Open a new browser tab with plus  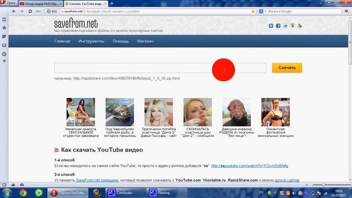[112, 4]
